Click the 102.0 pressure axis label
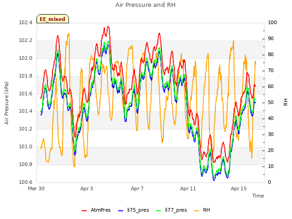Viewport: 292px width, 219px height. tap(26, 58)
